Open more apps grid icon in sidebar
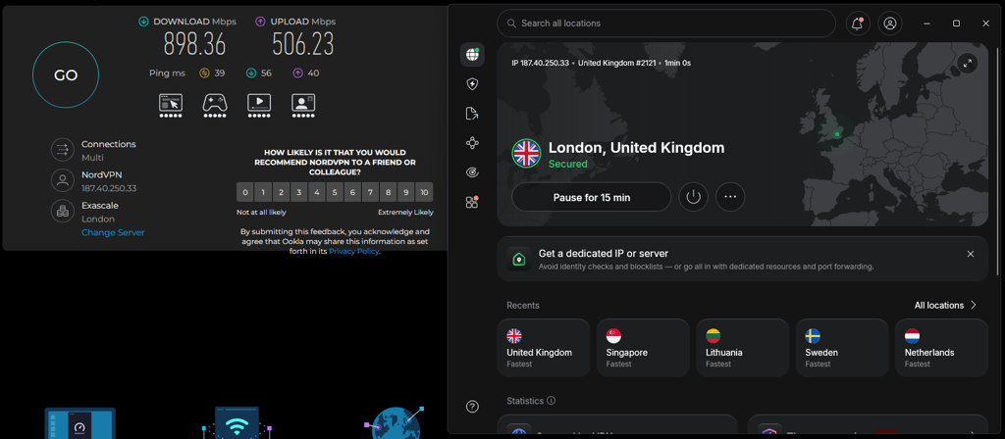 [472, 202]
